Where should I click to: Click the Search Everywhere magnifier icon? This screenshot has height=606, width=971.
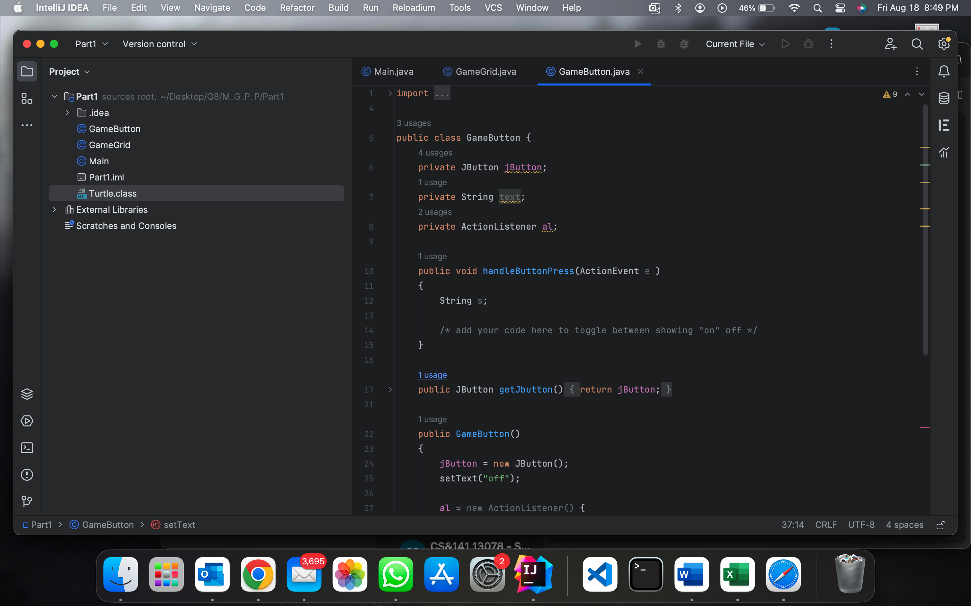click(917, 44)
